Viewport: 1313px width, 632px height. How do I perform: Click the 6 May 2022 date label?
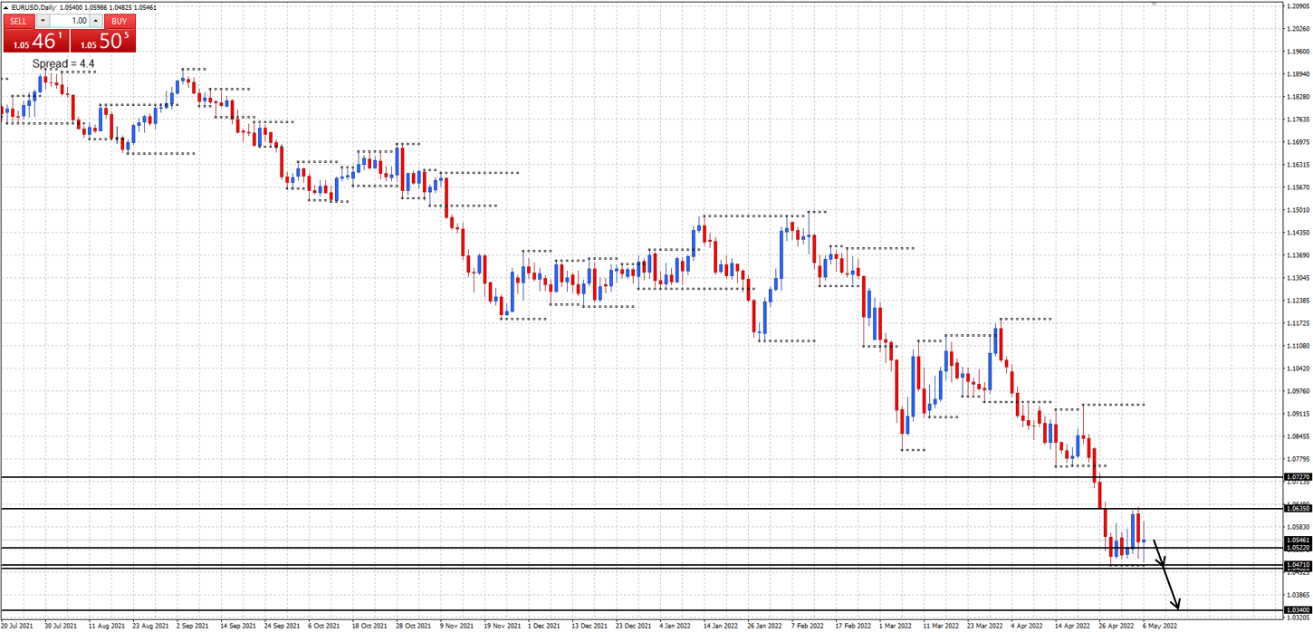tap(1159, 625)
